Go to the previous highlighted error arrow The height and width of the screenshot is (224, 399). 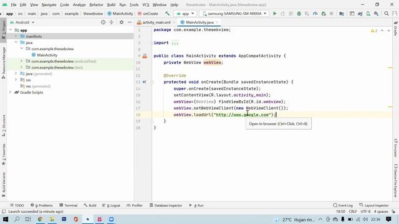tap(382, 30)
